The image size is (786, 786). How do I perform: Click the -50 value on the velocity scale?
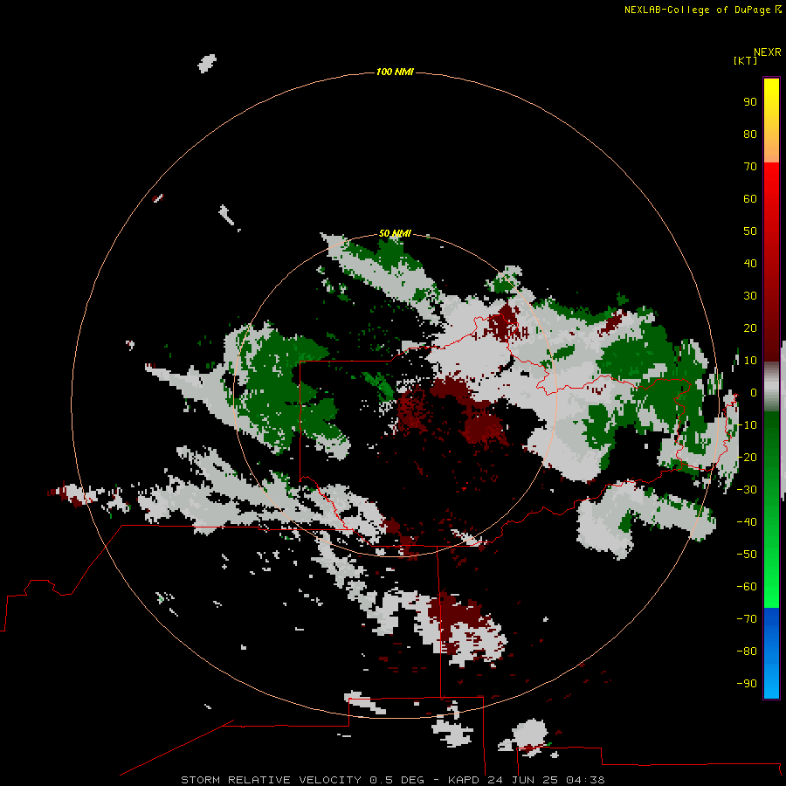tap(747, 555)
